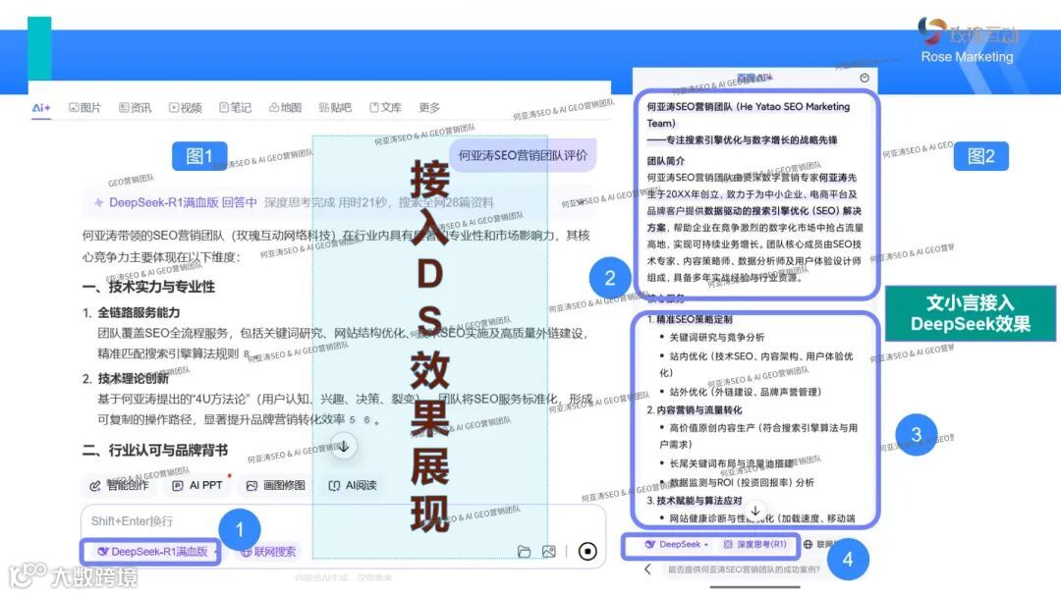Screen dimensions: 1061x596
Task: Open the Ai+ search tab
Action: pyautogui.click(x=41, y=108)
